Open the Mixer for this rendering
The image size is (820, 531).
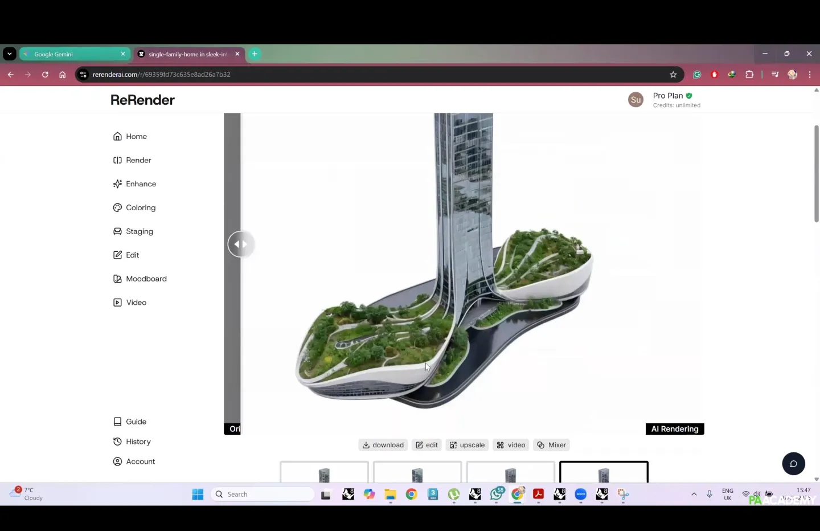point(551,445)
